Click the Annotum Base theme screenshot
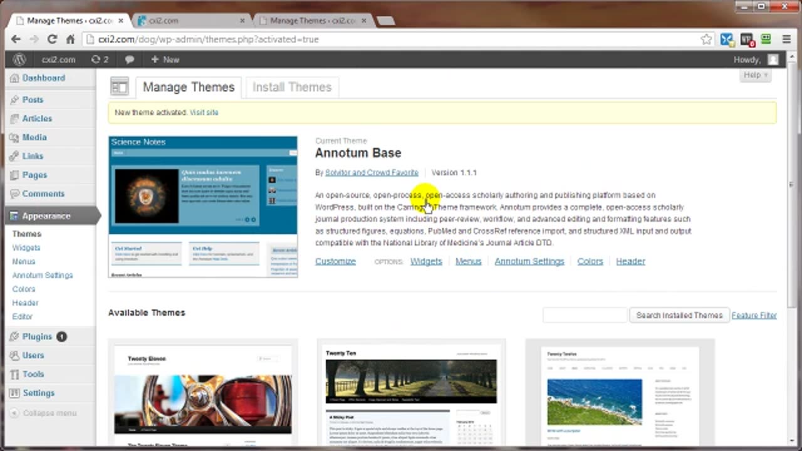This screenshot has width=802, height=451. (x=203, y=207)
